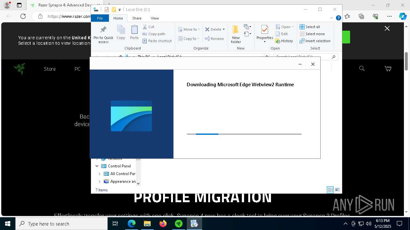Click the Properties quick access toolbar icon
This screenshot has height=230, width=410.
coord(107,10)
